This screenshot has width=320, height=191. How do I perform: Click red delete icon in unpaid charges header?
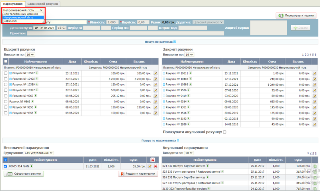(152, 160)
